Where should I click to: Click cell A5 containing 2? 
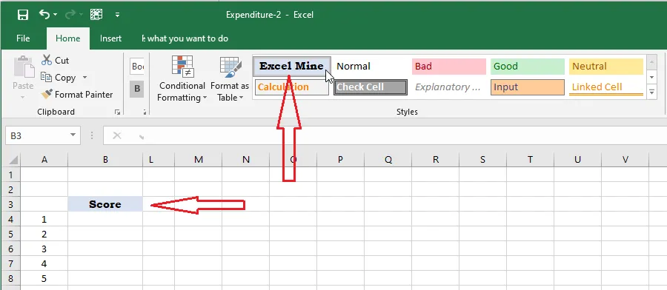click(44, 234)
